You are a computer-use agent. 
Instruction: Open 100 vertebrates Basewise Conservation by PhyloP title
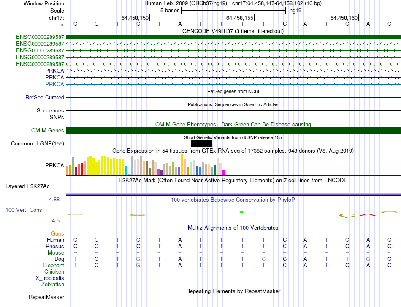tap(233, 200)
